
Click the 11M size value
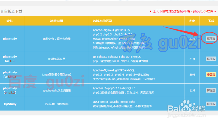pos(192,91)
